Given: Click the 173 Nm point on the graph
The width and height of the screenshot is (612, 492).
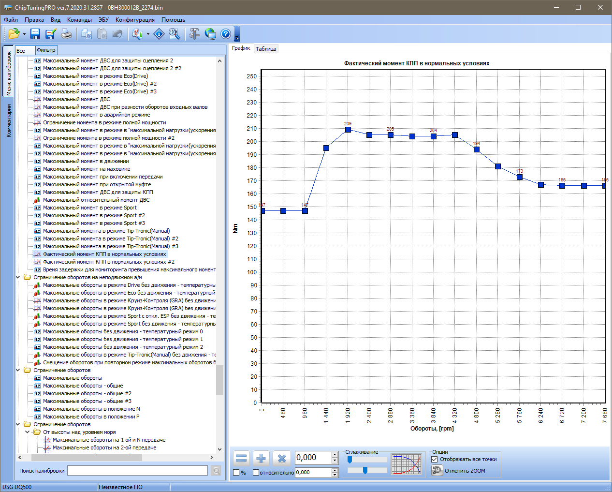Looking at the screenshot, I should click(x=519, y=177).
